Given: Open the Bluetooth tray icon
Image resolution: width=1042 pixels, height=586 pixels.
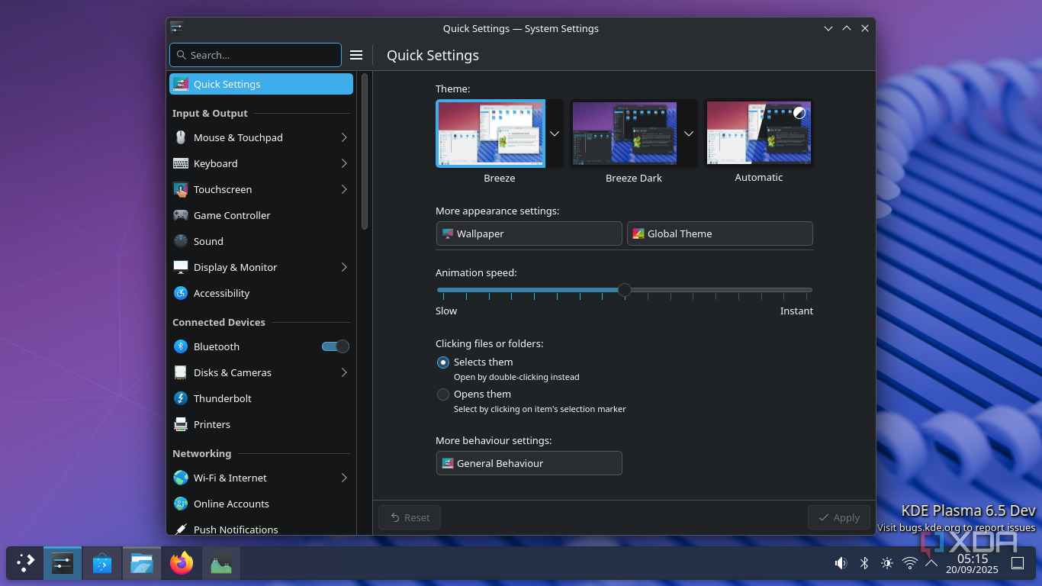Looking at the screenshot, I should (x=864, y=563).
